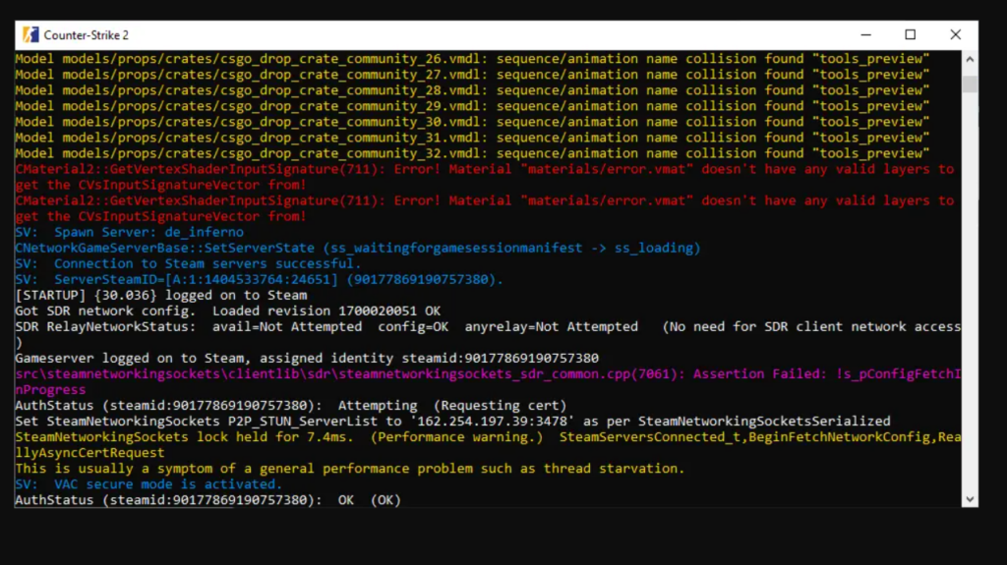
Task: Click the "Counter-Strike 2" window title text
Action: click(87, 35)
